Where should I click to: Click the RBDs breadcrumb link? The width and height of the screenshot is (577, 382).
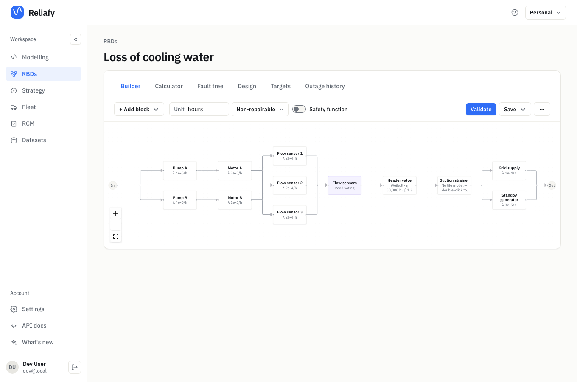click(x=110, y=41)
